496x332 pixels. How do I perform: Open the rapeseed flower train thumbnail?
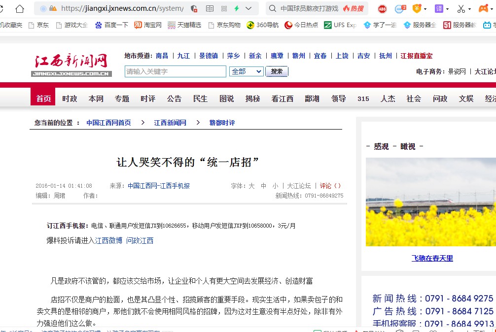430,202
